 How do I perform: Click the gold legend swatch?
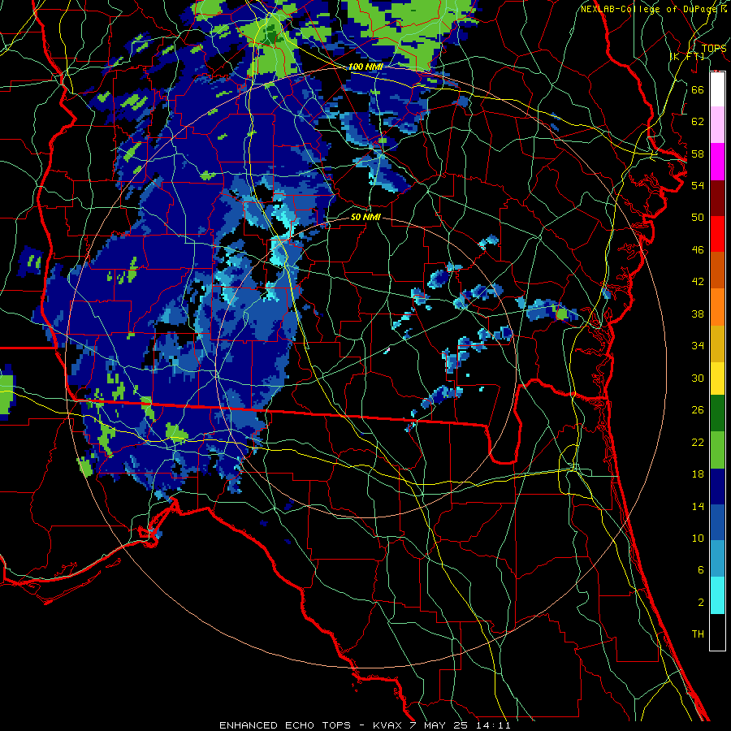(x=717, y=344)
